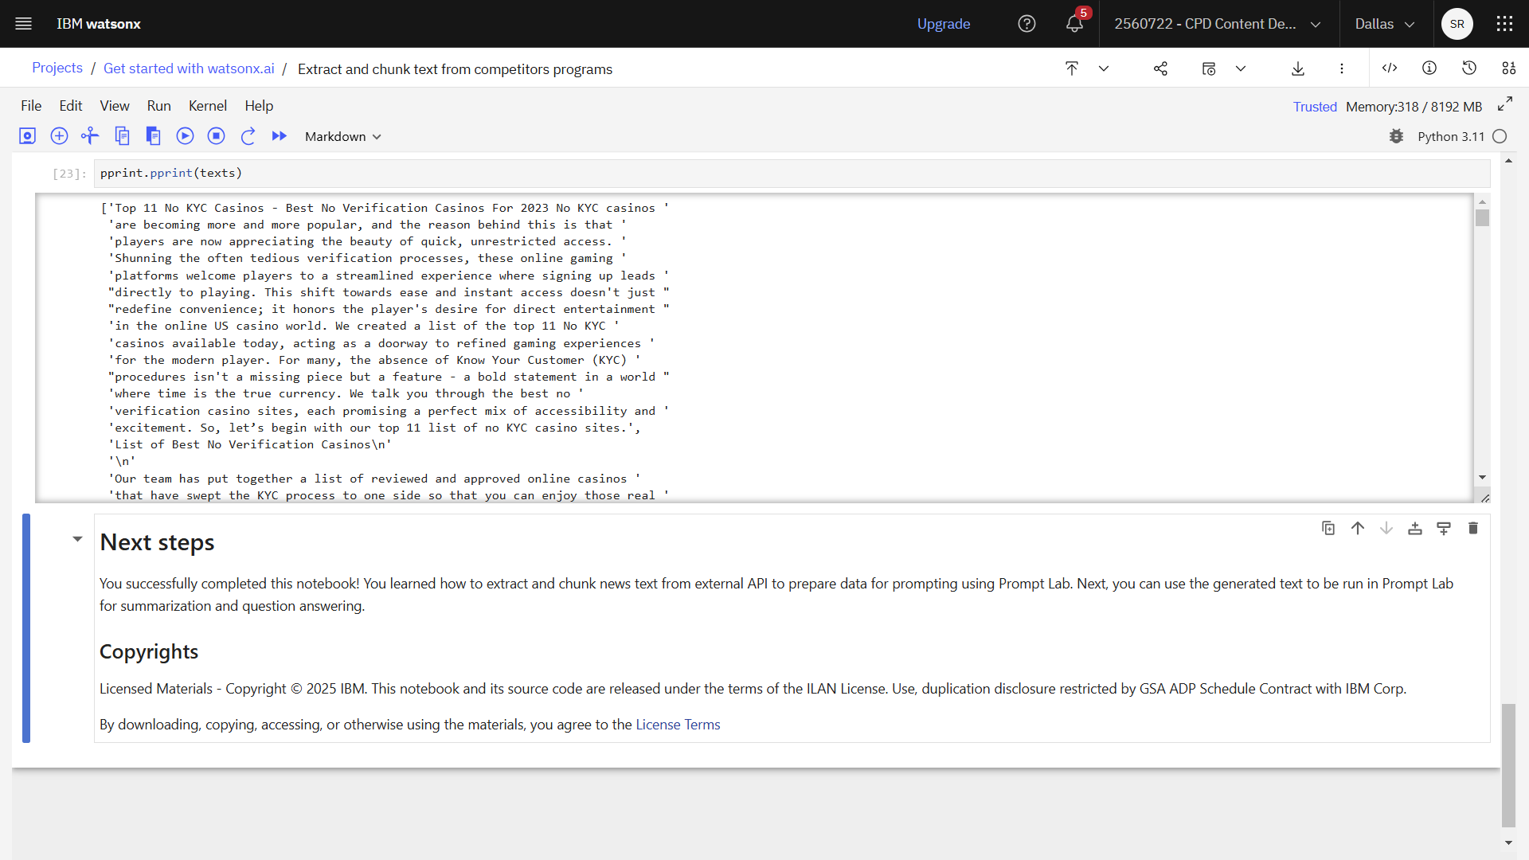Click the notebook information icon
The width and height of the screenshot is (1529, 860).
pyautogui.click(x=1430, y=68)
